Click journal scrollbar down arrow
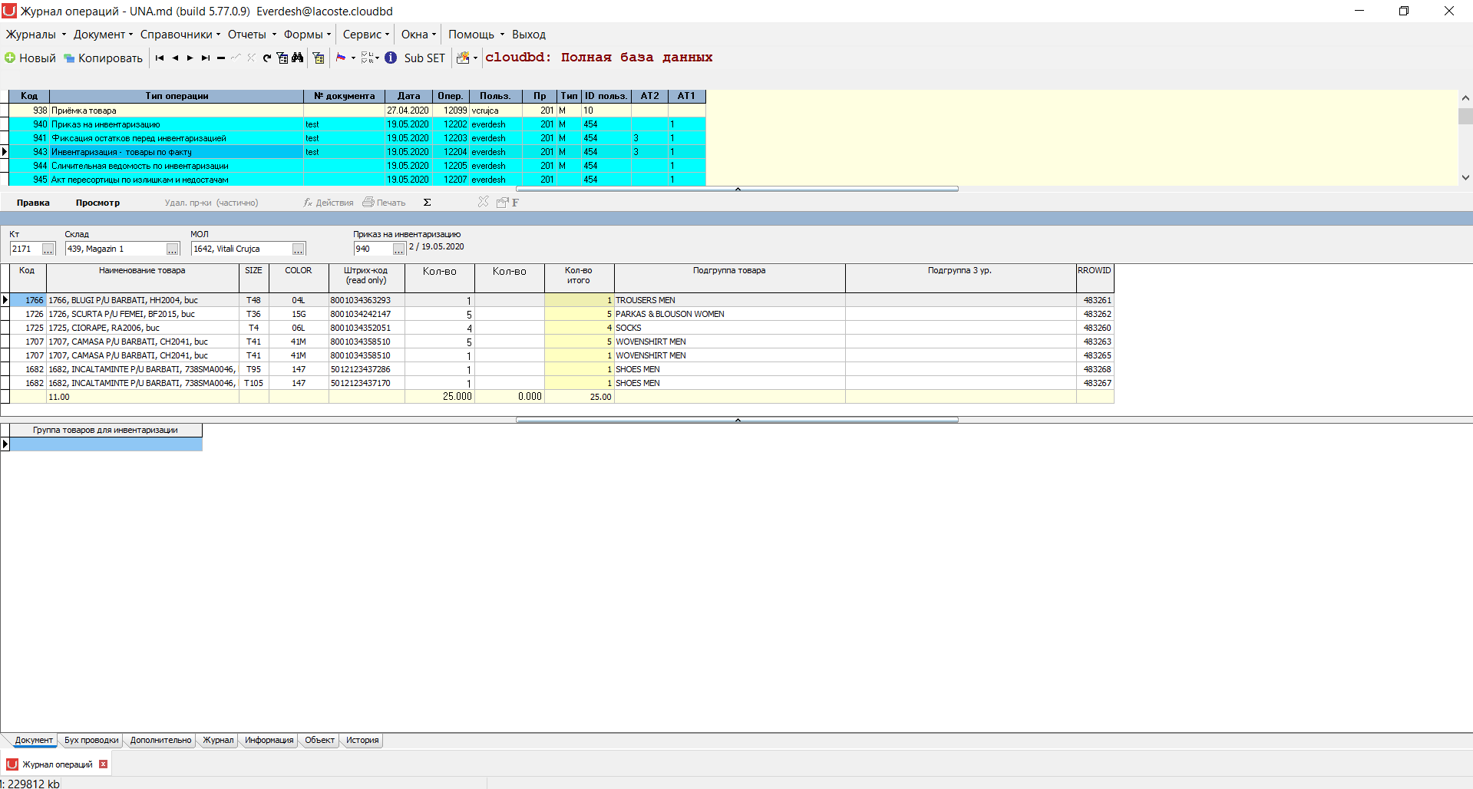Image resolution: width=1473 pixels, height=789 pixels. point(1465,177)
